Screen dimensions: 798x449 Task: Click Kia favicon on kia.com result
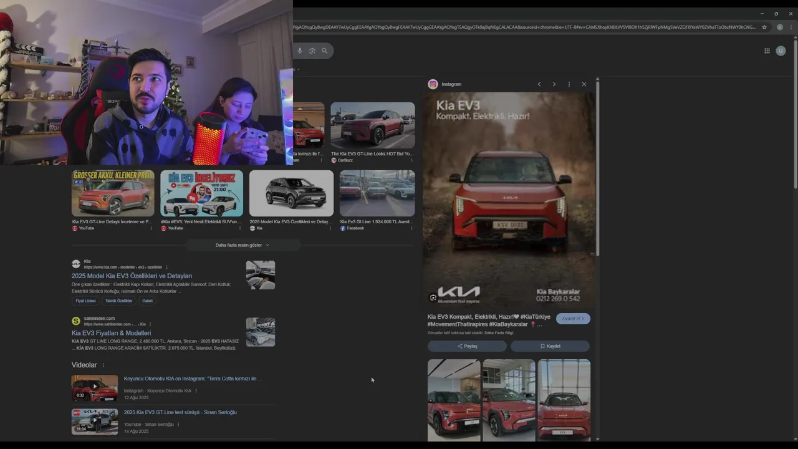[x=76, y=264]
